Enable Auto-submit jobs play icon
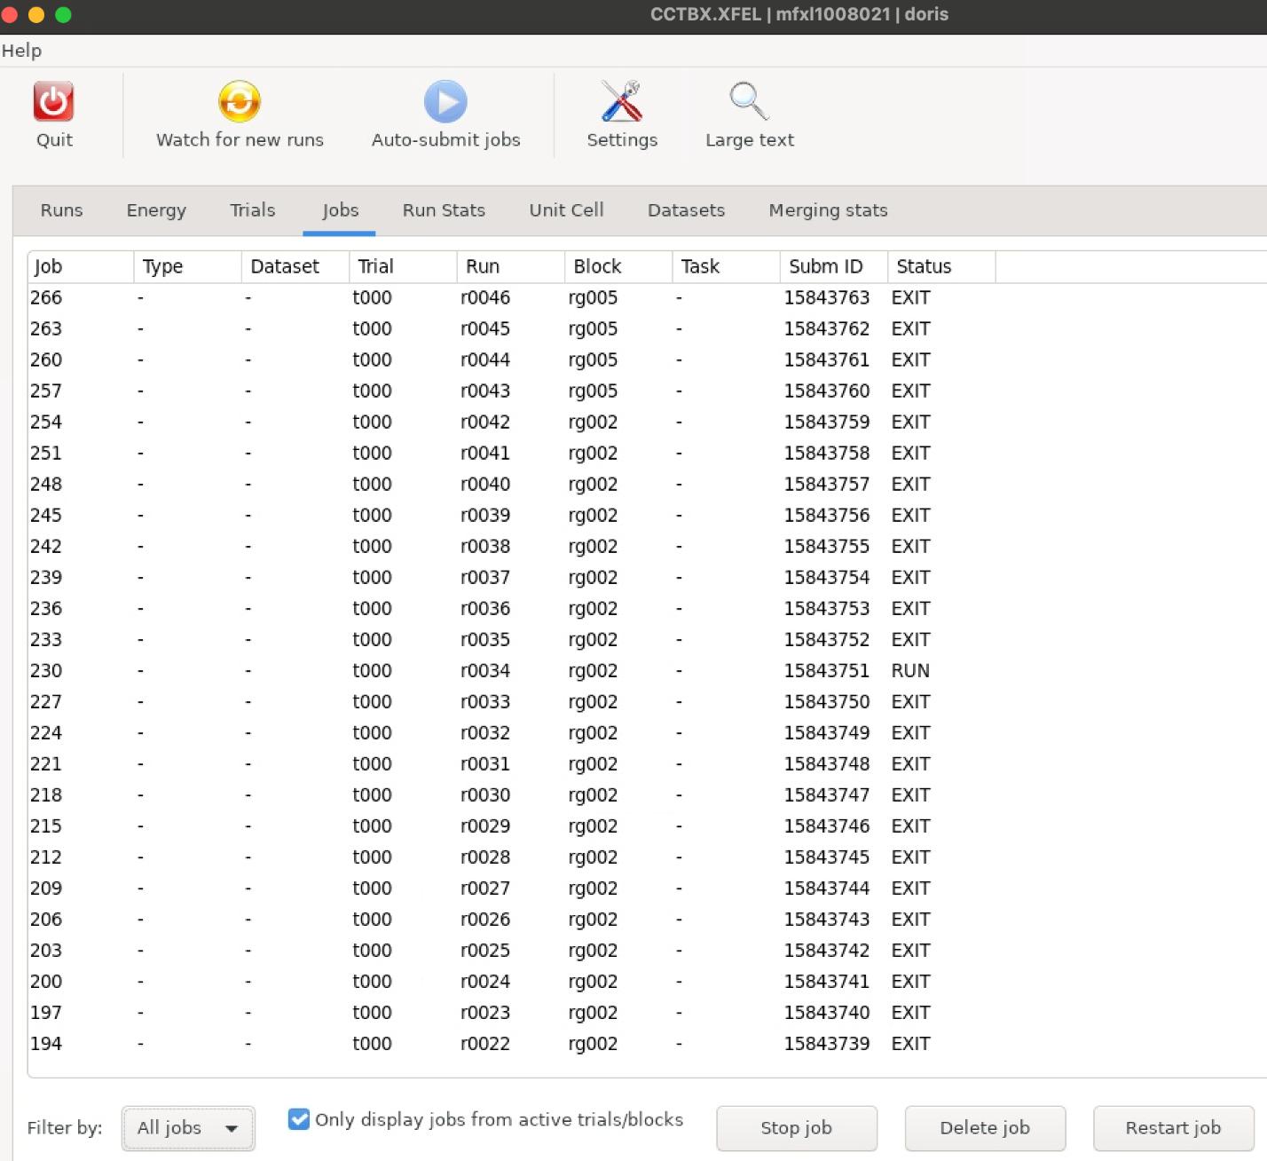Image resolution: width=1267 pixels, height=1161 pixels. (445, 101)
